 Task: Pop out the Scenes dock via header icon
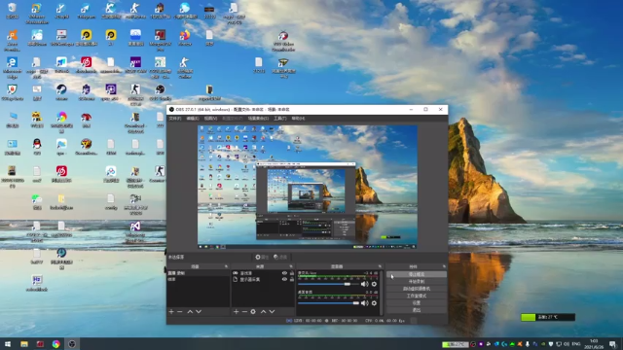[x=226, y=266]
